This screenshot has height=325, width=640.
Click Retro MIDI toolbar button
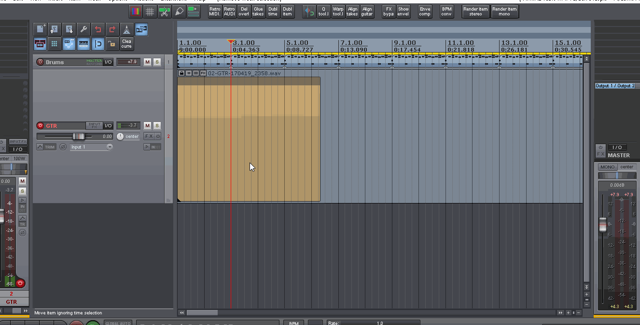point(215,12)
